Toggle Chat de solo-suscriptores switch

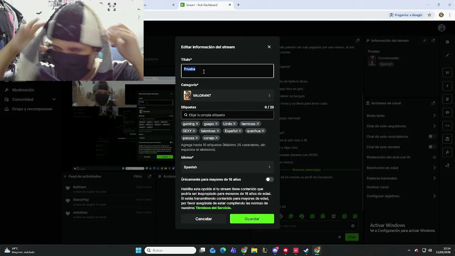point(432,137)
